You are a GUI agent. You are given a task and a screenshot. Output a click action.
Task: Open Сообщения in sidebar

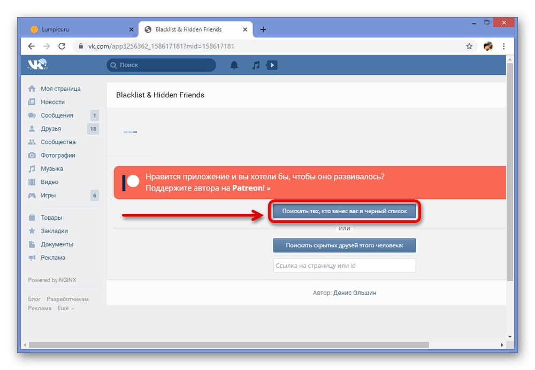57,115
